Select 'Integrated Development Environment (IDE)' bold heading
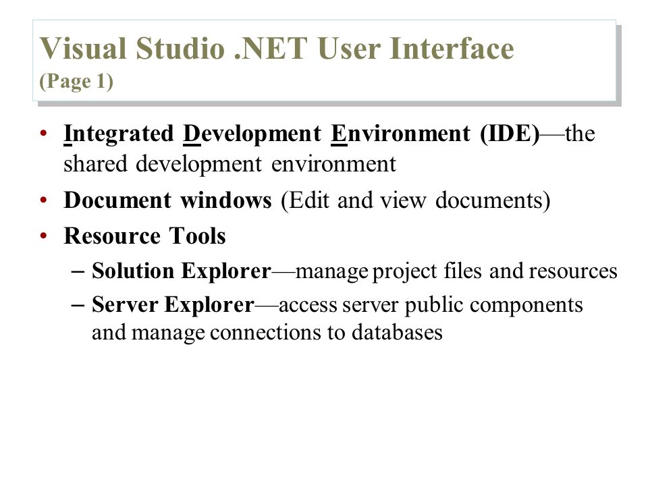 [302, 134]
